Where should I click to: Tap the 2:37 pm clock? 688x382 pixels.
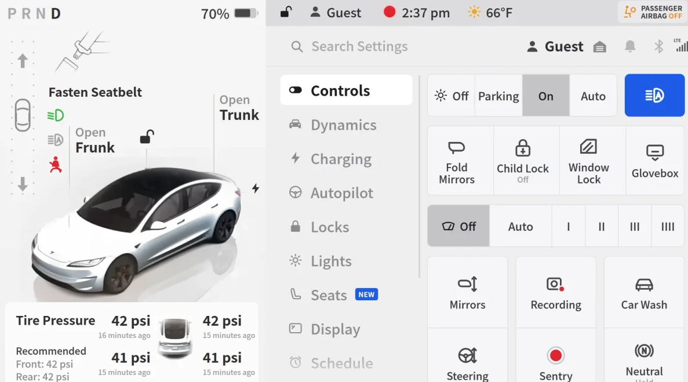pos(425,13)
